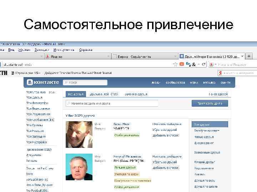Viewport: 257px width, 192px height.
Task: Open Приложения (133) in sidebar
Action: [x=39, y=150]
